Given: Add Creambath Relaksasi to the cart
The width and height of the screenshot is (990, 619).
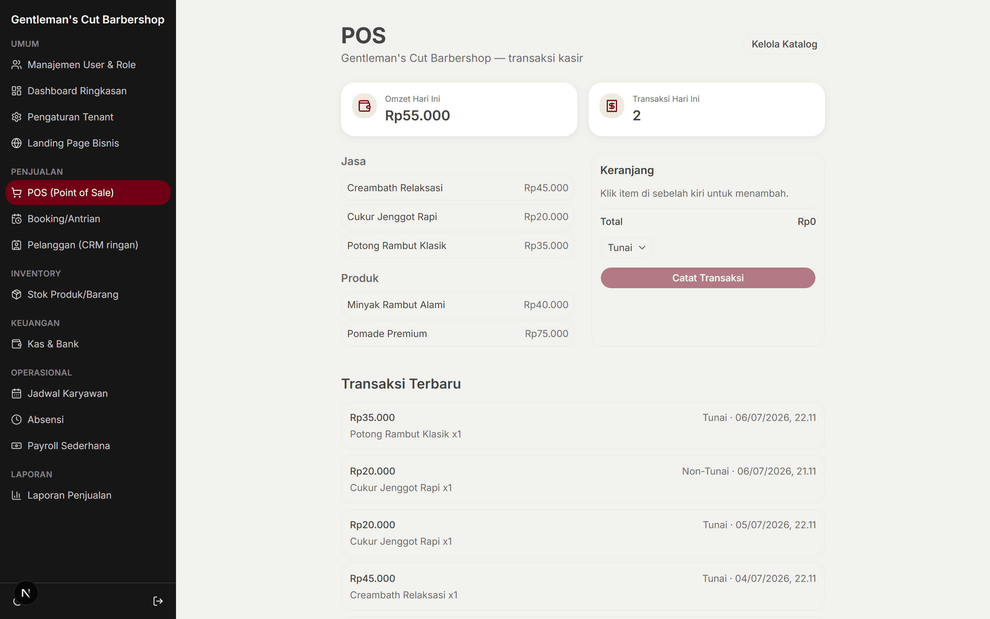Looking at the screenshot, I should pos(458,188).
